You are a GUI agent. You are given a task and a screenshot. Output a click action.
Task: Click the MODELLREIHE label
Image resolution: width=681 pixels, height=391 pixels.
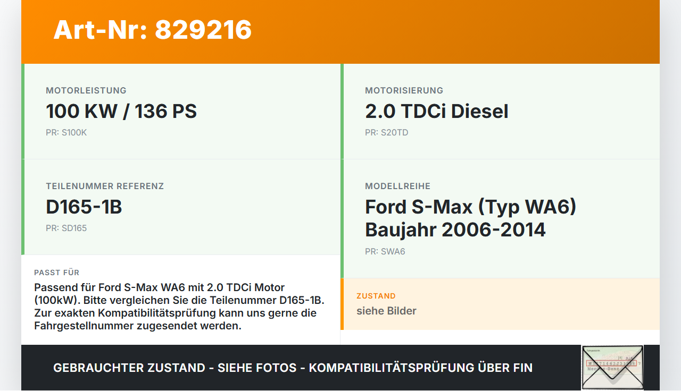tap(398, 186)
